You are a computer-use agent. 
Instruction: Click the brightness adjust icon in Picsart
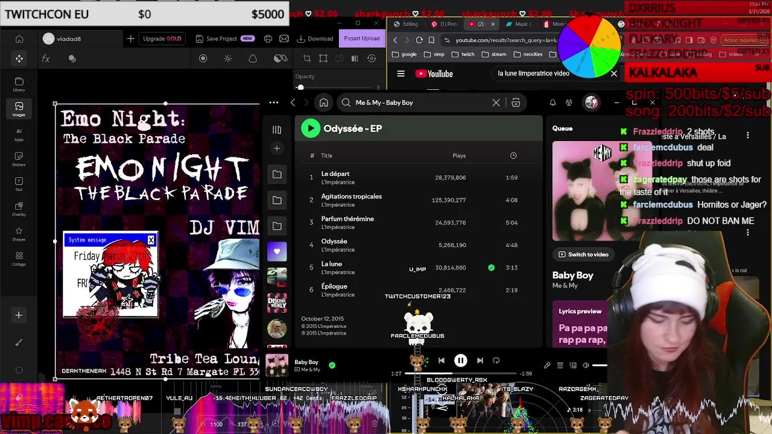(228, 58)
